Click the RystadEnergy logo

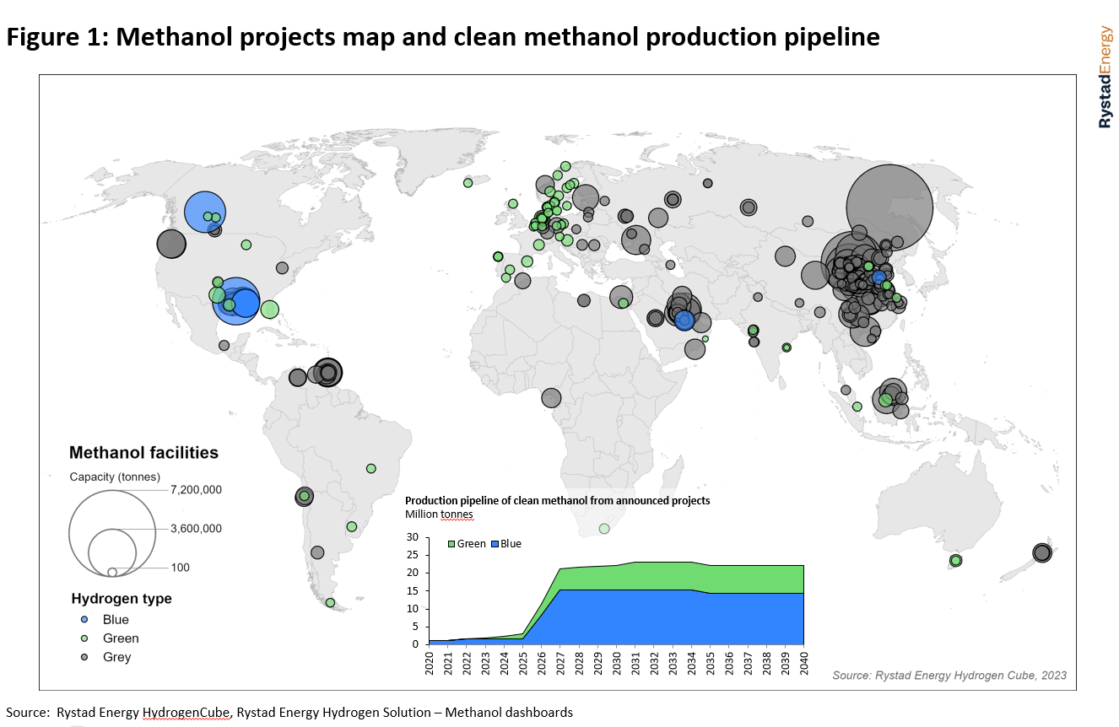click(x=1105, y=77)
